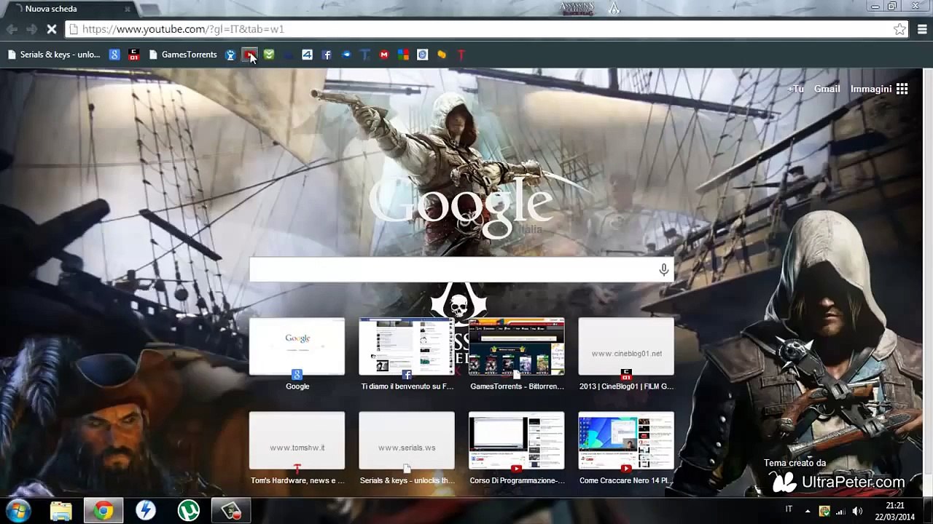Open the red 'M' bookmark icon
Viewport: 933px width, 524px height.
coord(384,55)
